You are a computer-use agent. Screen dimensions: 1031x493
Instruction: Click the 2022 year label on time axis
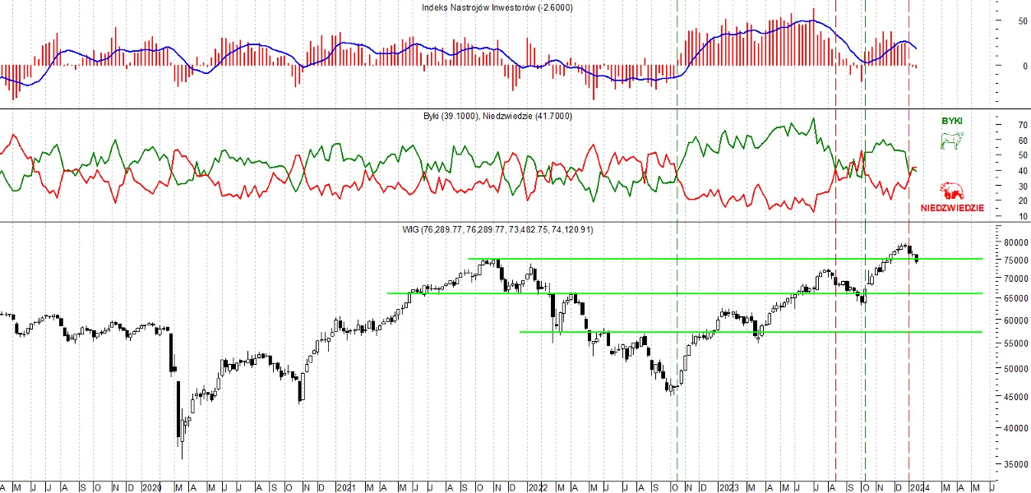pyautogui.click(x=534, y=486)
